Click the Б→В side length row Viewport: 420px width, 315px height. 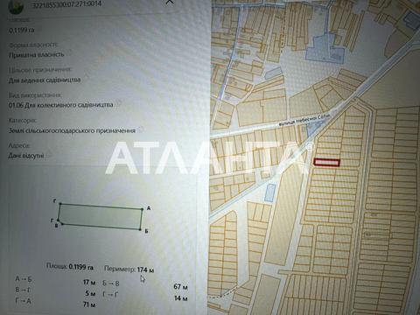(x=145, y=285)
